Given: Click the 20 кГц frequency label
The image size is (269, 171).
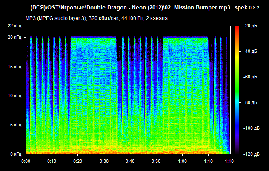Looking at the screenshot, I should 14,37.
